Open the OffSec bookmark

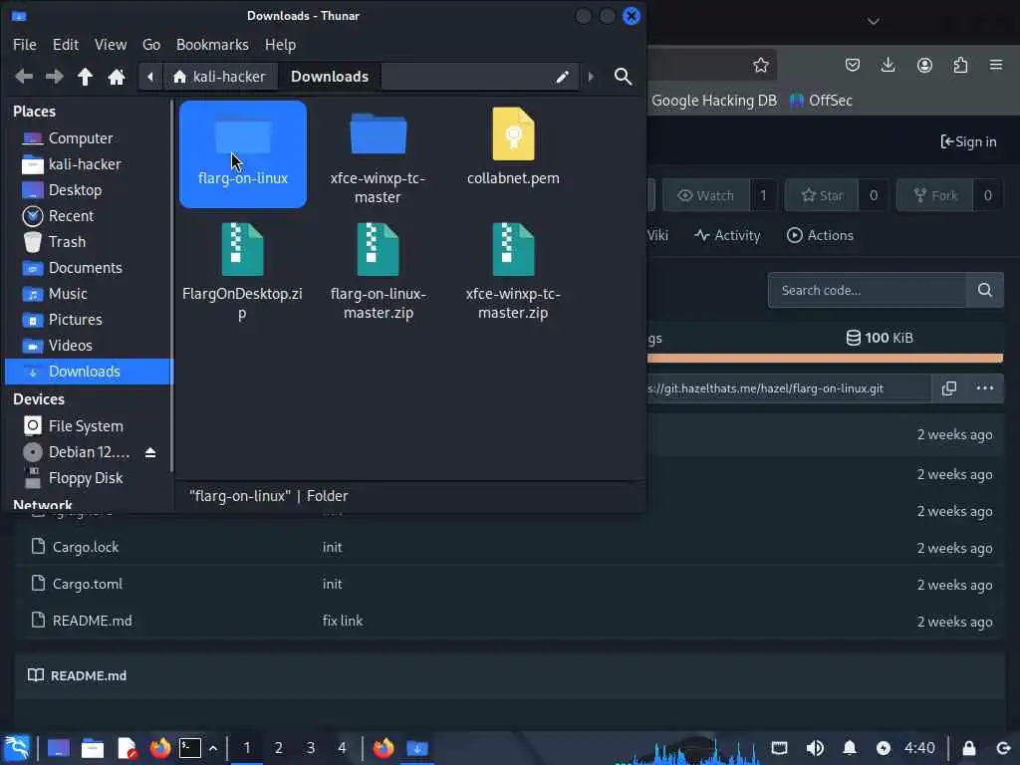pyautogui.click(x=821, y=101)
